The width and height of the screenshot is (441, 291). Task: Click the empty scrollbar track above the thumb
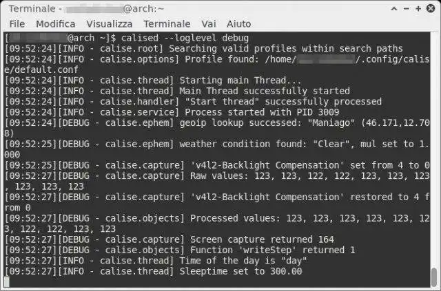click(x=434, y=138)
